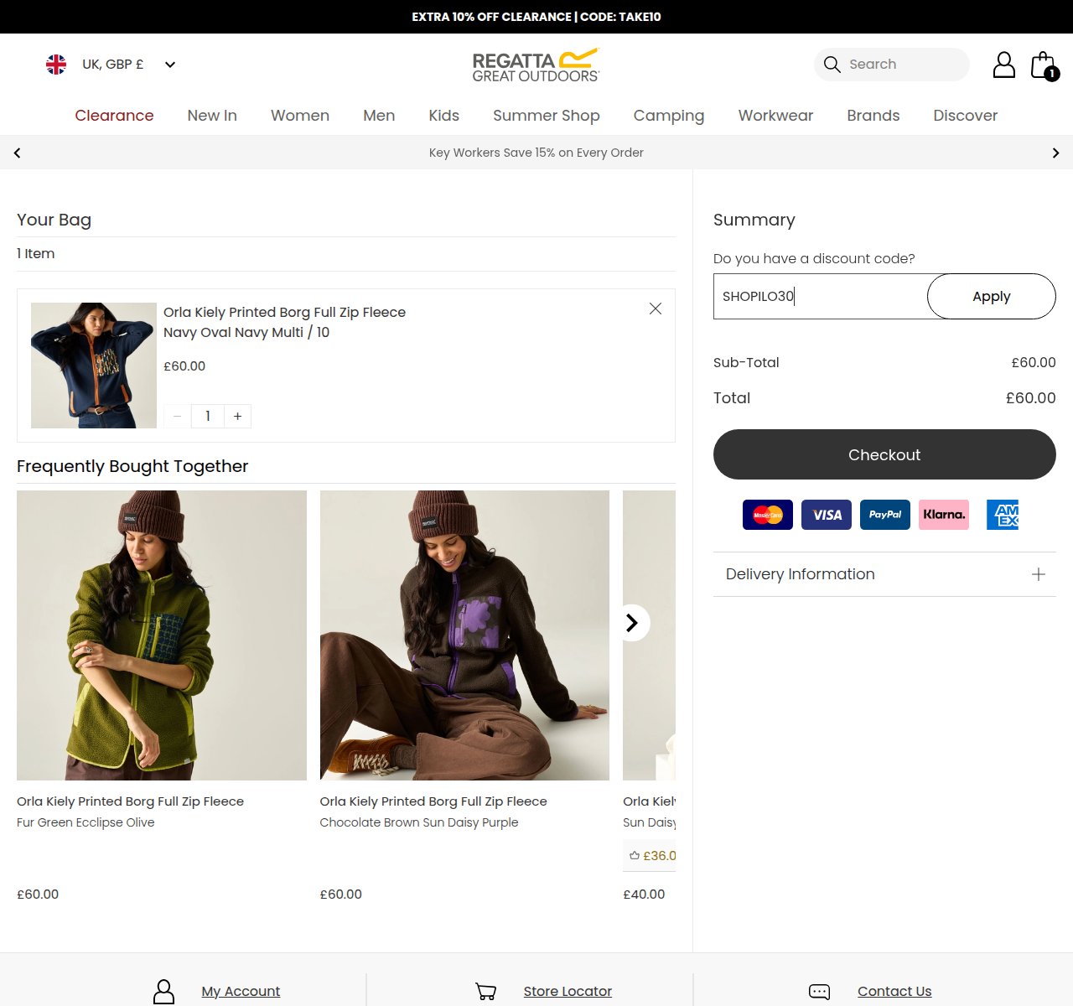The width and height of the screenshot is (1073, 1006).
Task: Follow the Store Locator link
Action: point(568,992)
